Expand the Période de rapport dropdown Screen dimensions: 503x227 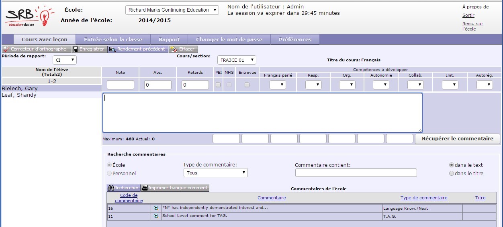pyautogui.click(x=65, y=60)
